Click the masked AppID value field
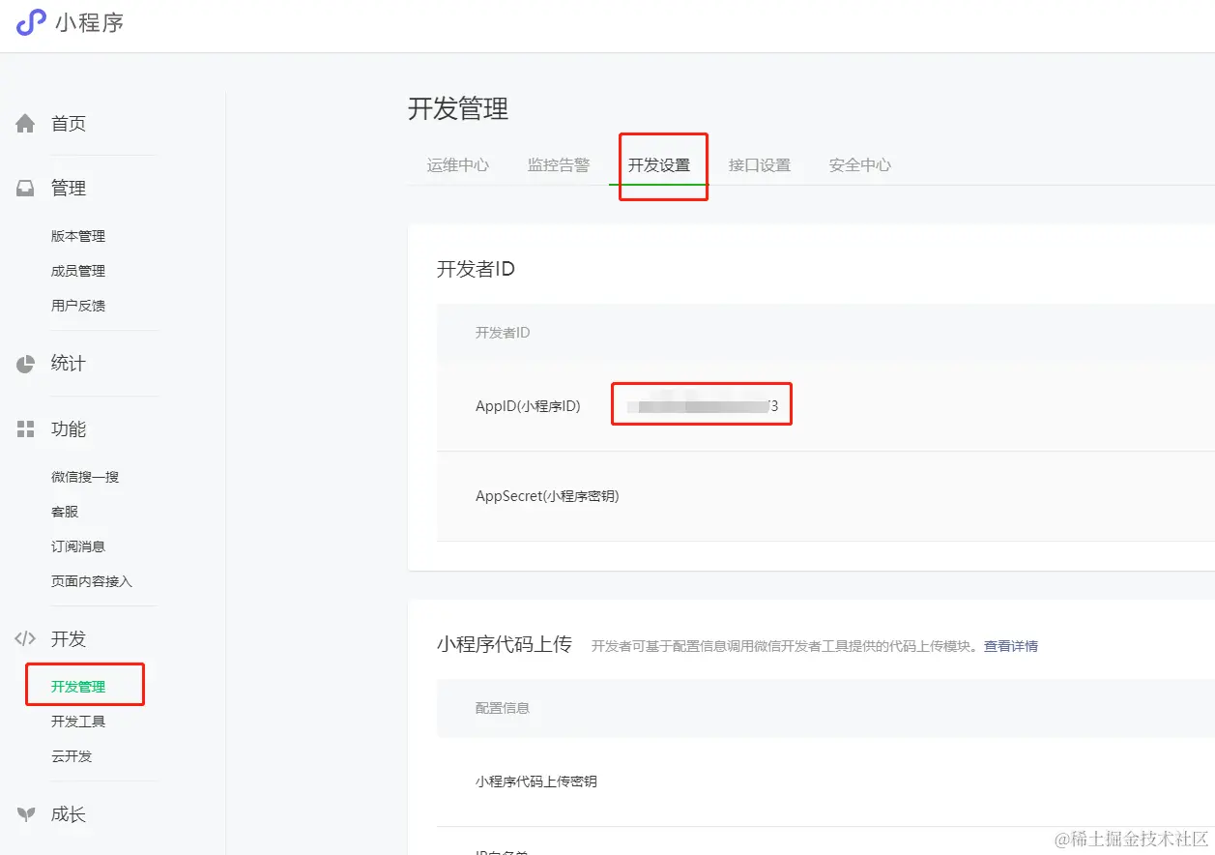Image resolution: width=1215 pixels, height=855 pixels. coord(701,404)
